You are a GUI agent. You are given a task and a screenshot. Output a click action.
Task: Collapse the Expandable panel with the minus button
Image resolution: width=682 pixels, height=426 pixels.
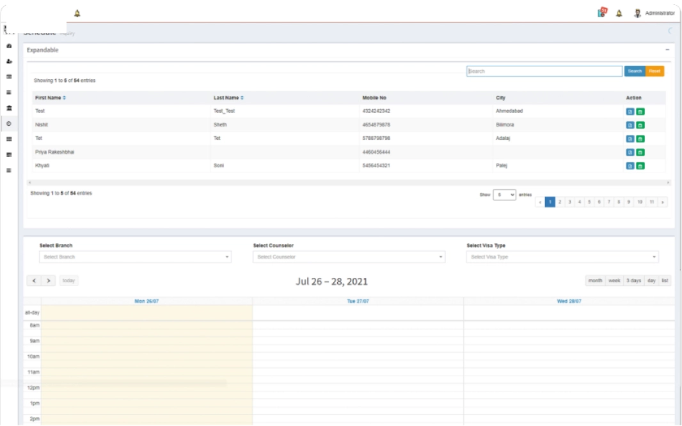(667, 50)
